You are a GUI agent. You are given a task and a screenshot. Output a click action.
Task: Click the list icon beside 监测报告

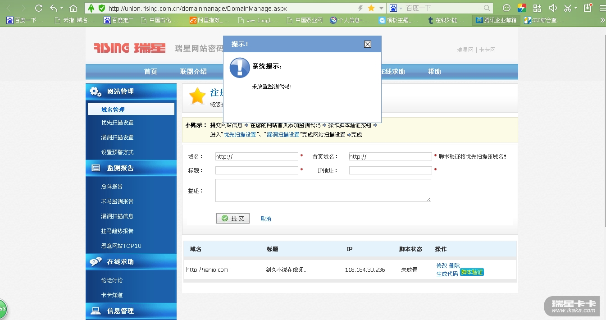point(96,168)
